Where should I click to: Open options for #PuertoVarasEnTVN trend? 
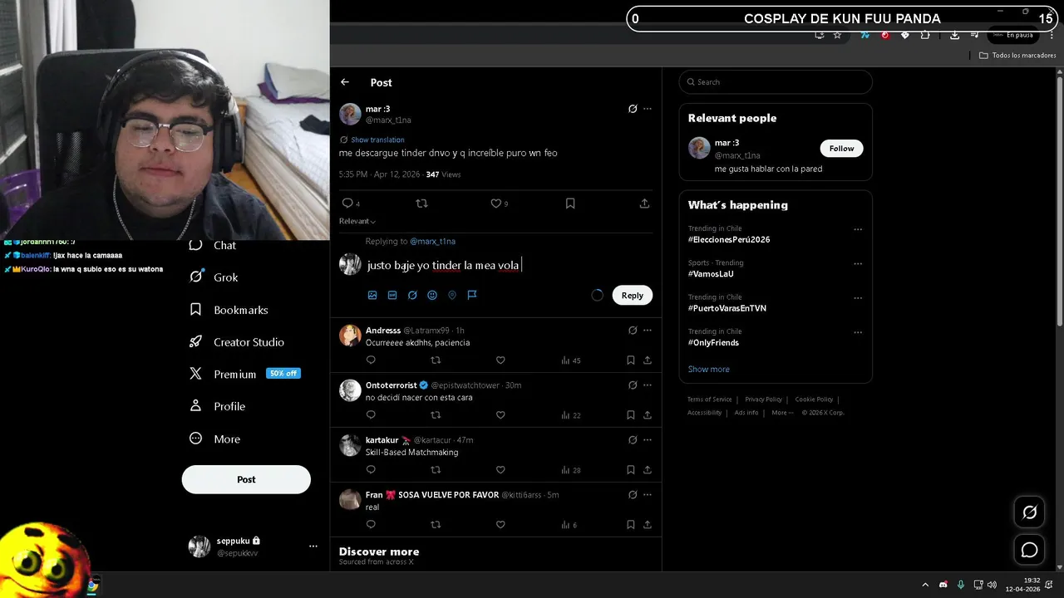pos(858,298)
